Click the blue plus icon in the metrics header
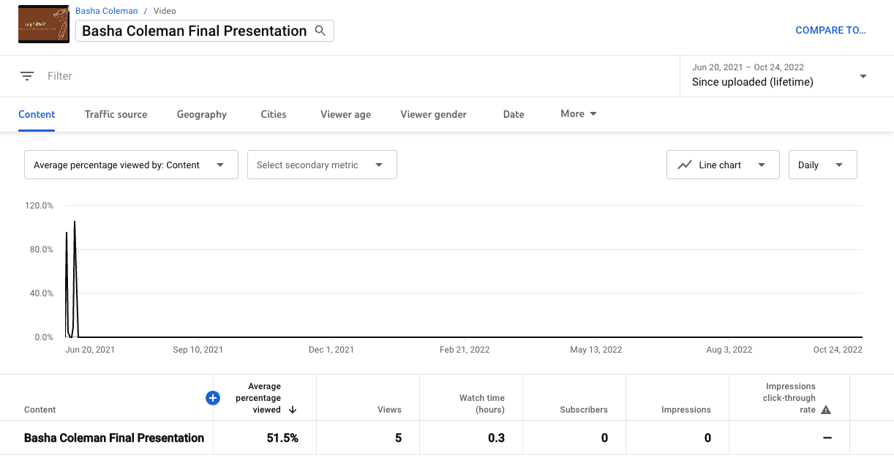Image resolution: width=894 pixels, height=466 pixels. point(213,398)
